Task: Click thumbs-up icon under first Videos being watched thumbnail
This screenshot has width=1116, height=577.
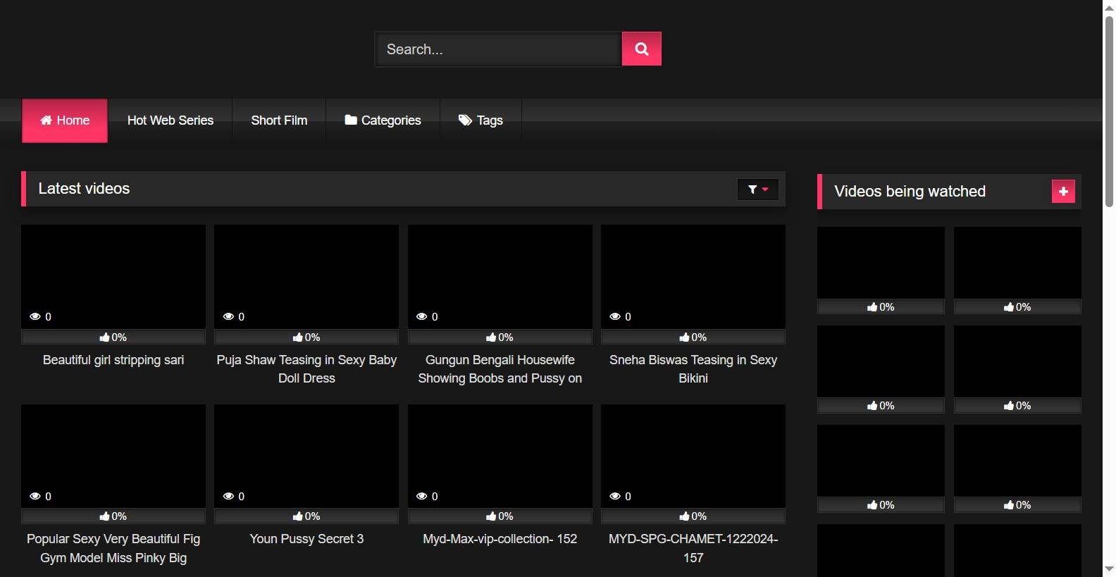Action: [872, 307]
